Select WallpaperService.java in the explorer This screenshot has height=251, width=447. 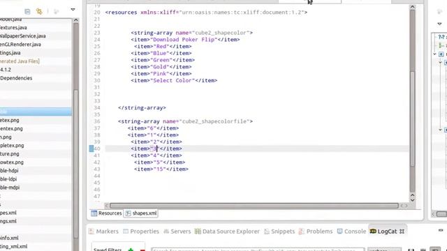point(23,36)
